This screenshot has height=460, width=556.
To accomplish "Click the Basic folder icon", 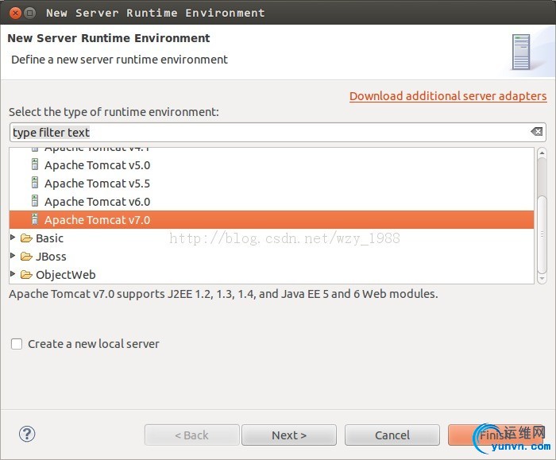I will (x=26, y=238).
